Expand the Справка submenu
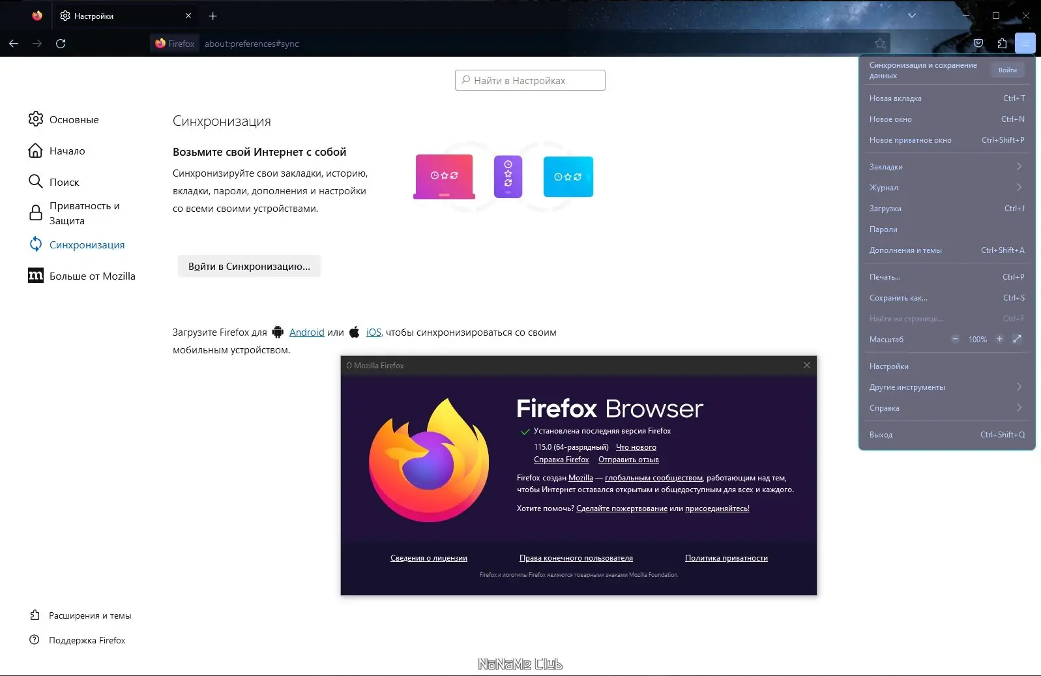1041x676 pixels. pos(947,408)
